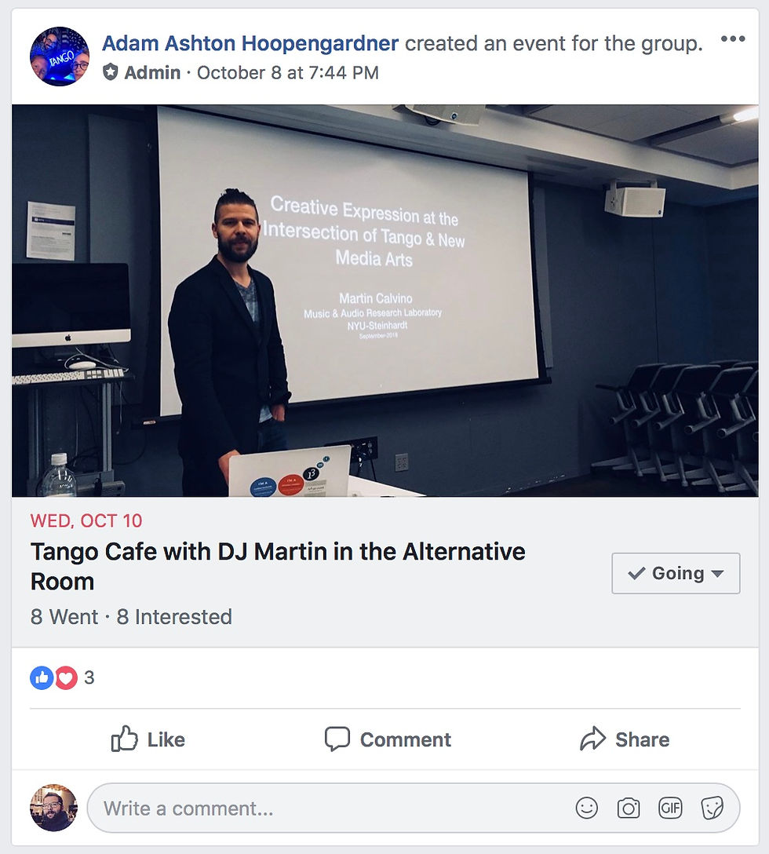Attach a photo using the camera icon

(629, 808)
